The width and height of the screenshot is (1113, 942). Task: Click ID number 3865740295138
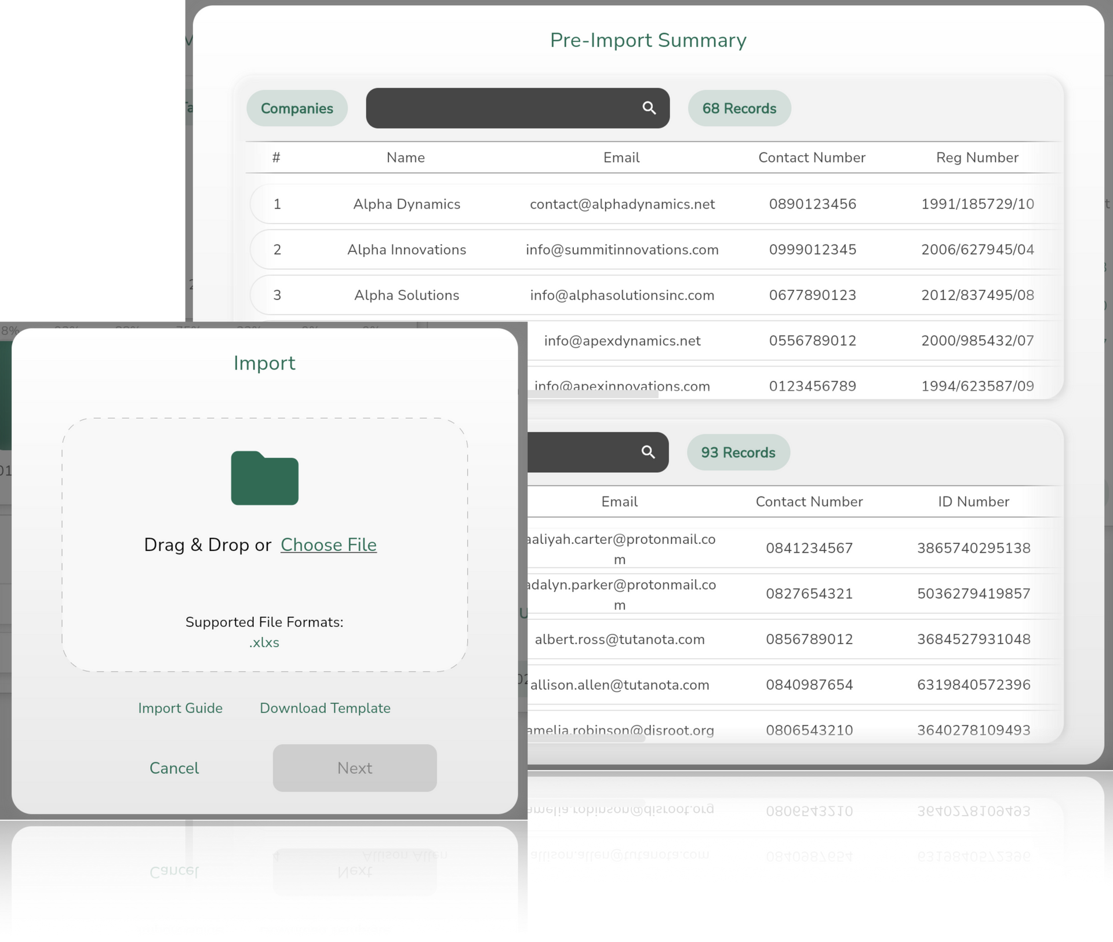pyautogui.click(x=973, y=548)
